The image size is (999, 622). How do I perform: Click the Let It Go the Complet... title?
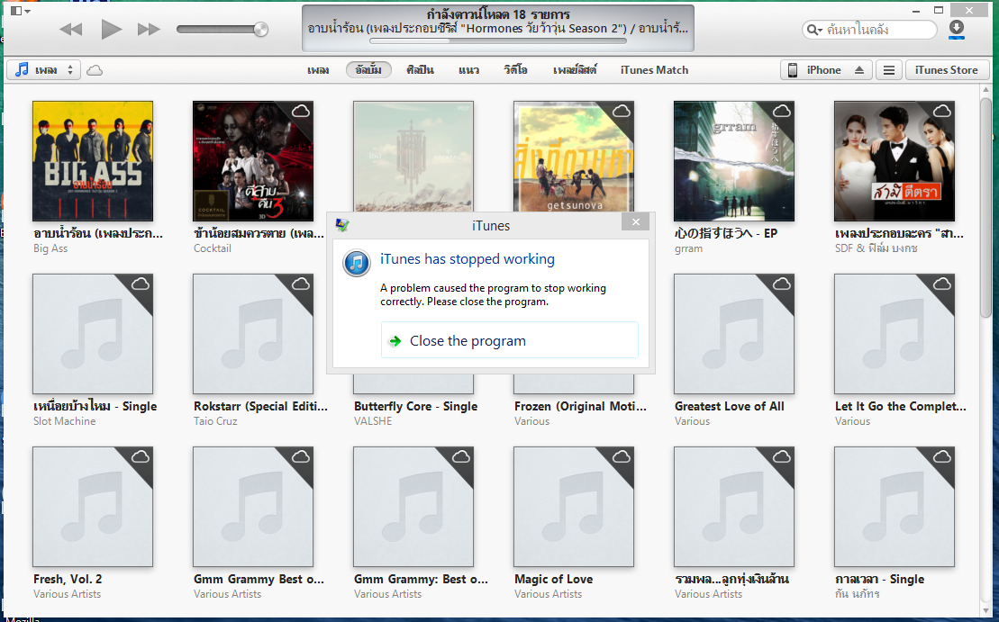(x=900, y=406)
